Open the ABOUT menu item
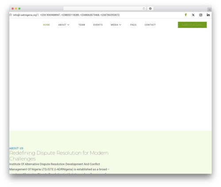Image resolution: width=221 pixels, height=187 pixels. click(x=62, y=25)
